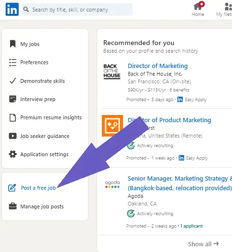Image resolution: width=232 pixels, height=252 pixels.
Task: Open Manage job posts
Action: click(x=42, y=206)
